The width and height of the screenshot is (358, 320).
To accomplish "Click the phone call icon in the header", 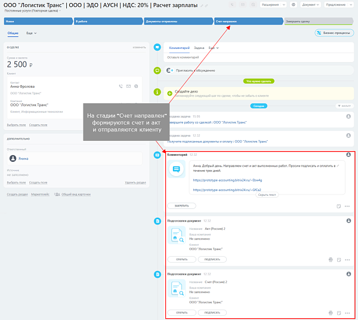I will pyautogui.click(x=232, y=5).
